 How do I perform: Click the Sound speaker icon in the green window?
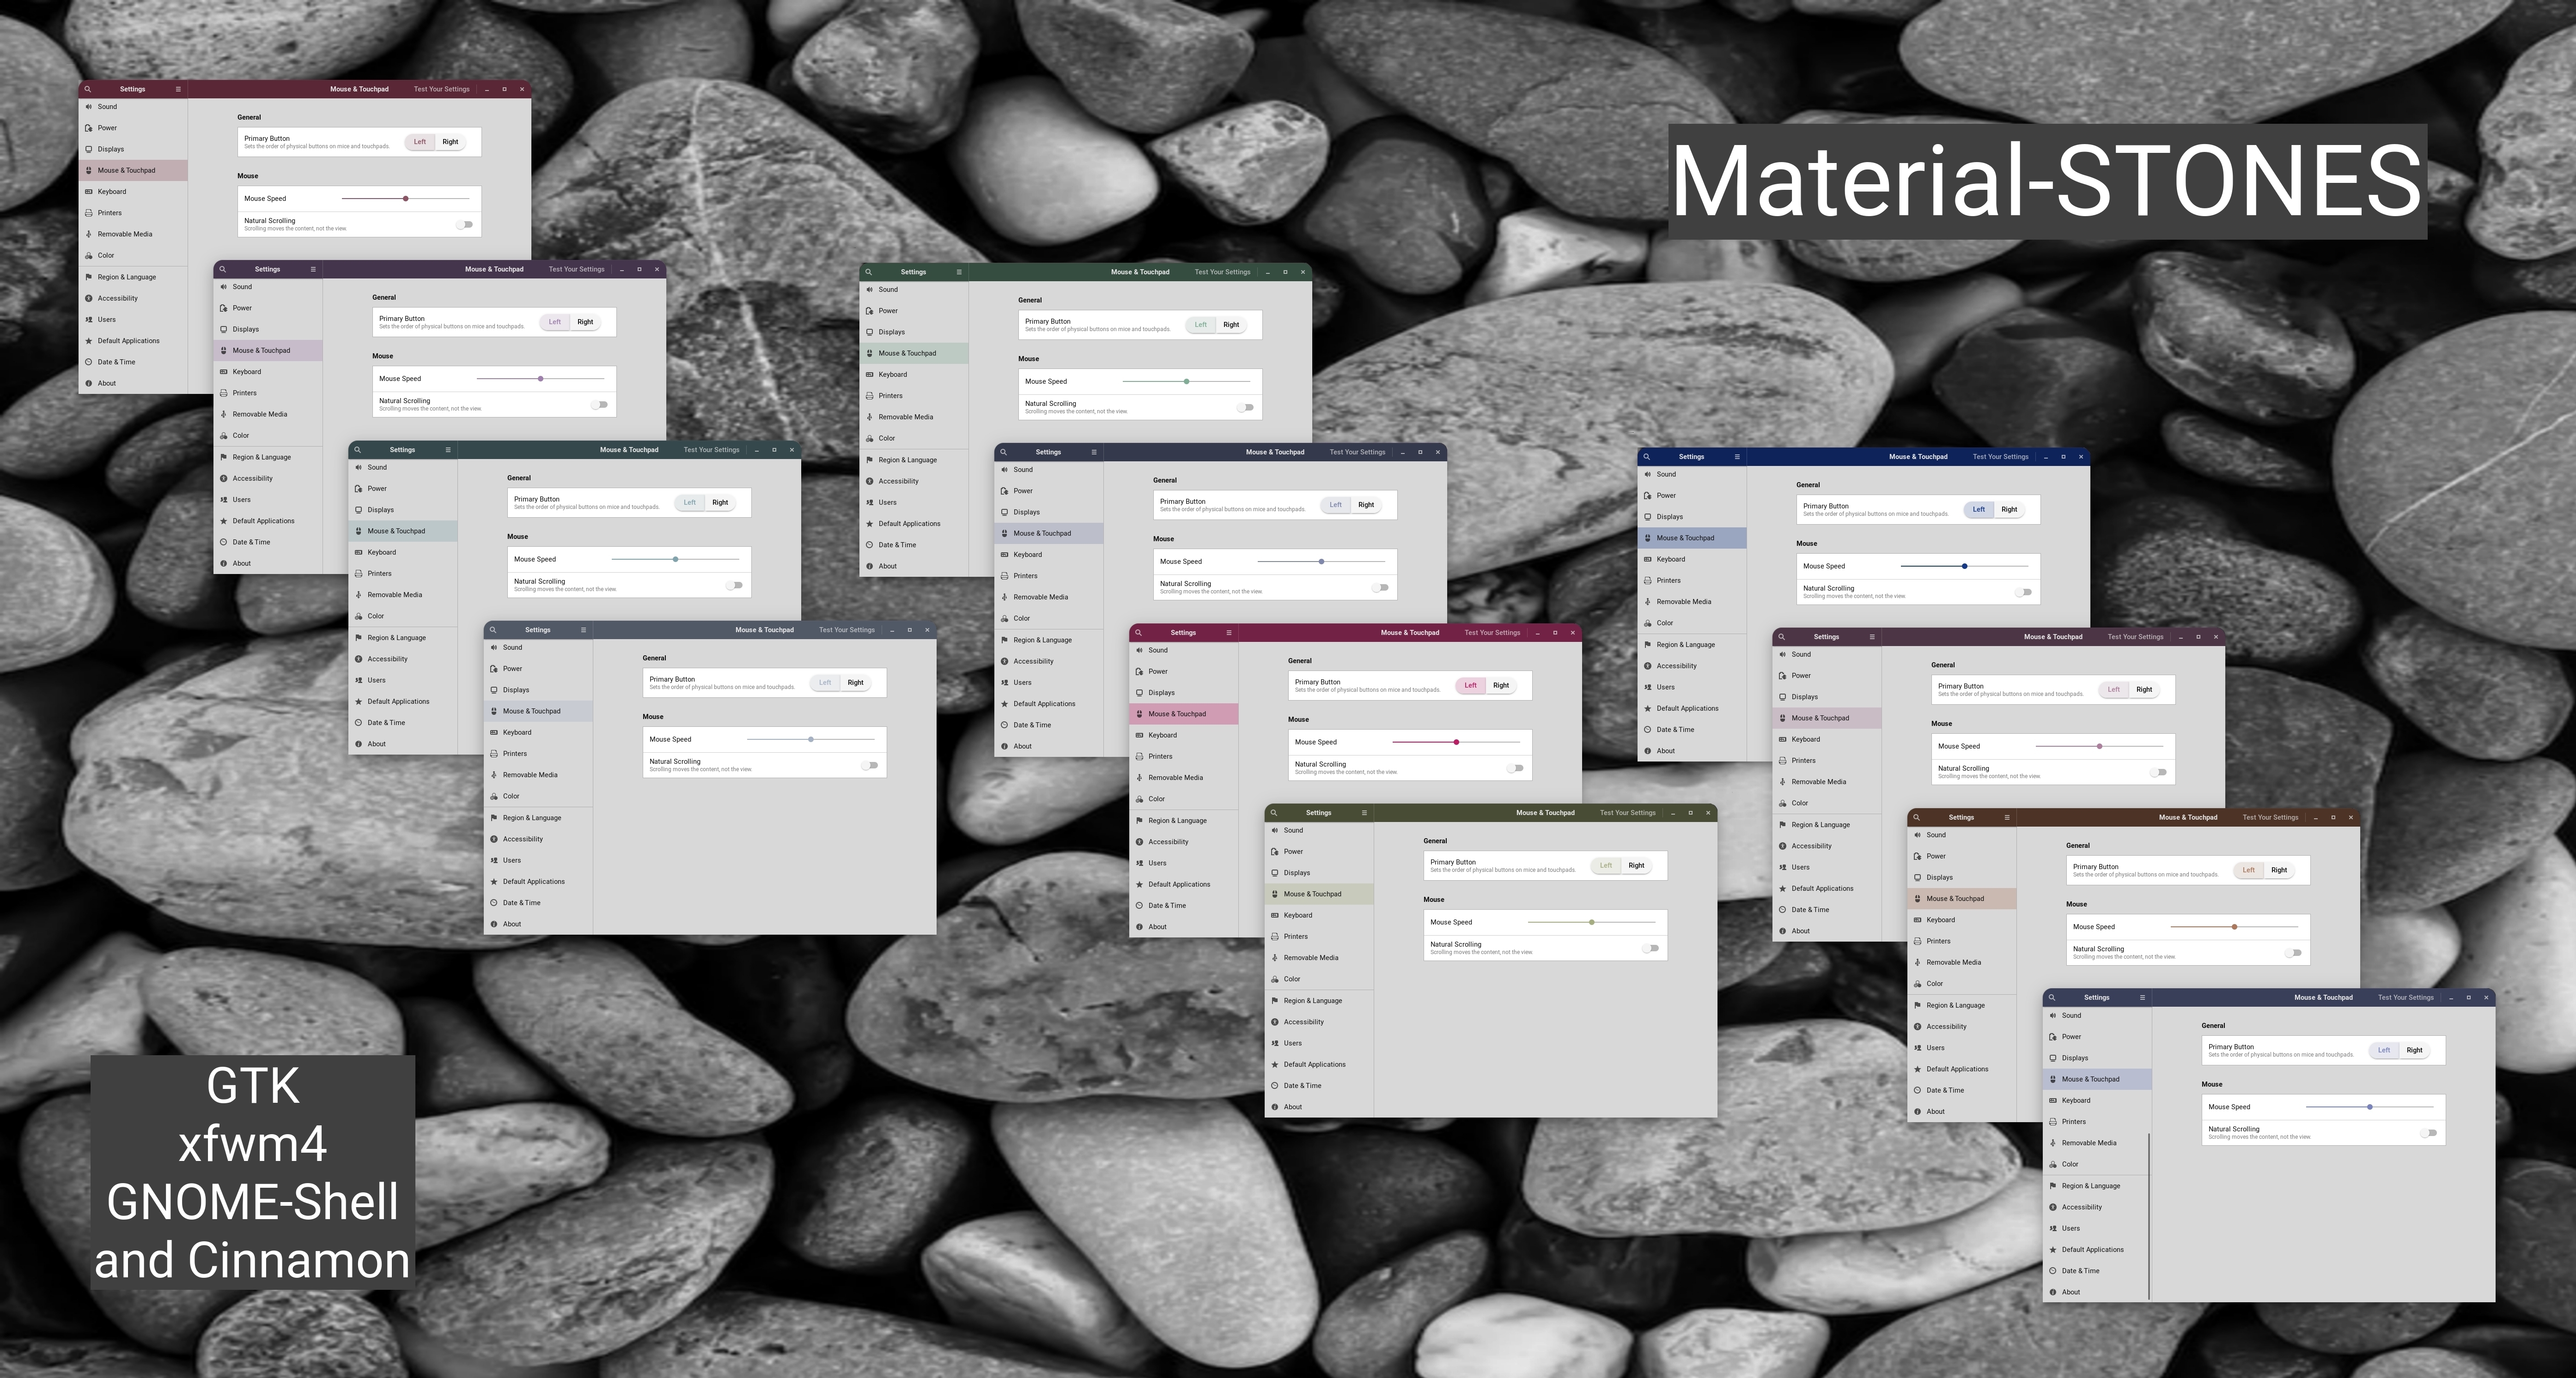(x=869, y=290)
